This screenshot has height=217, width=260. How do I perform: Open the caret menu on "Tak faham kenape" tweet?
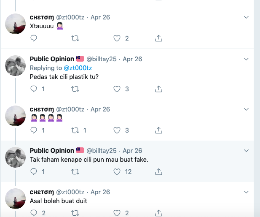(x=247, y=151)
